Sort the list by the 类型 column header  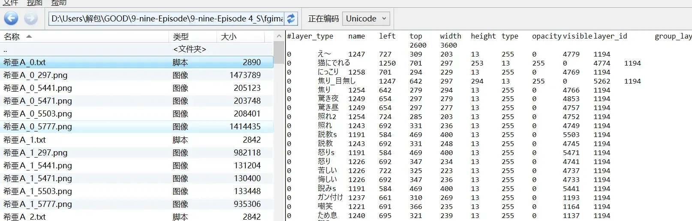coord(193,37)
